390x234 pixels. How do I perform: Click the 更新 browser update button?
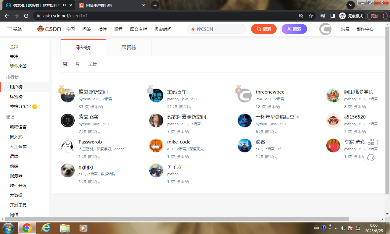click(377, 16)
